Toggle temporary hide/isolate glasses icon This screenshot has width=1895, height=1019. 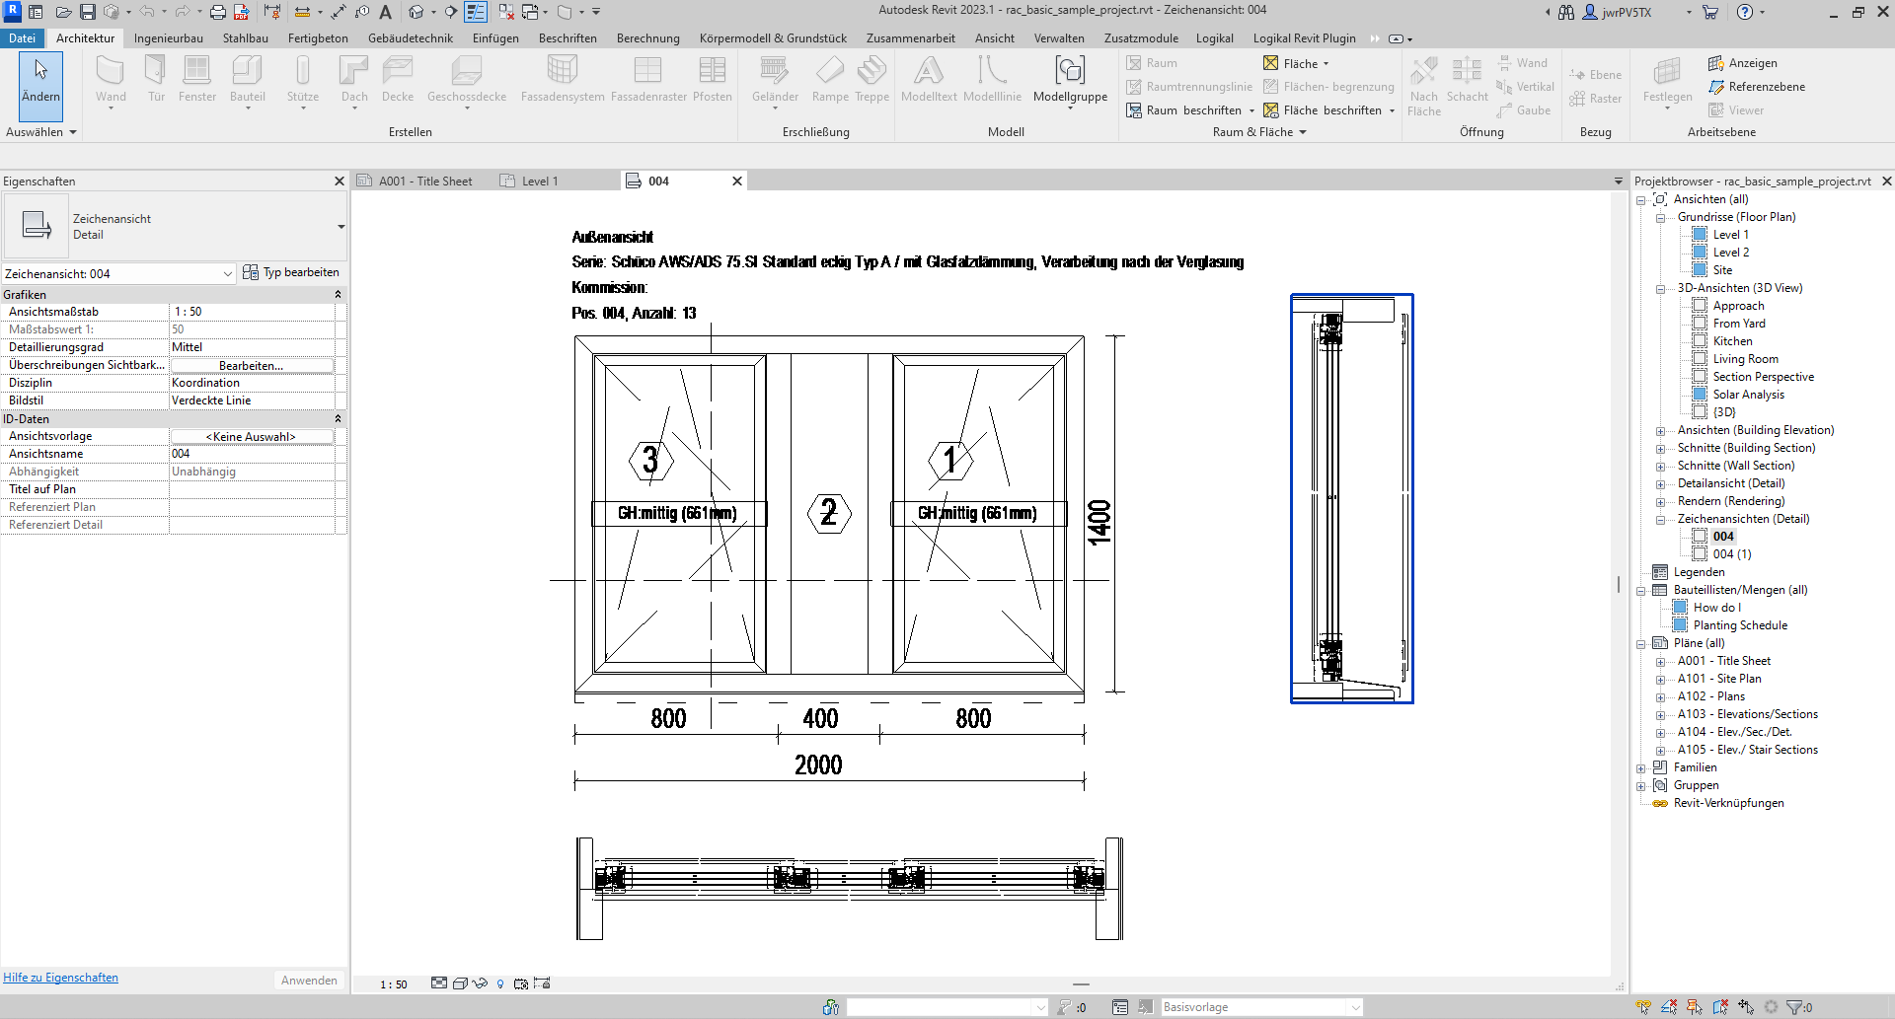coord(481,983)
